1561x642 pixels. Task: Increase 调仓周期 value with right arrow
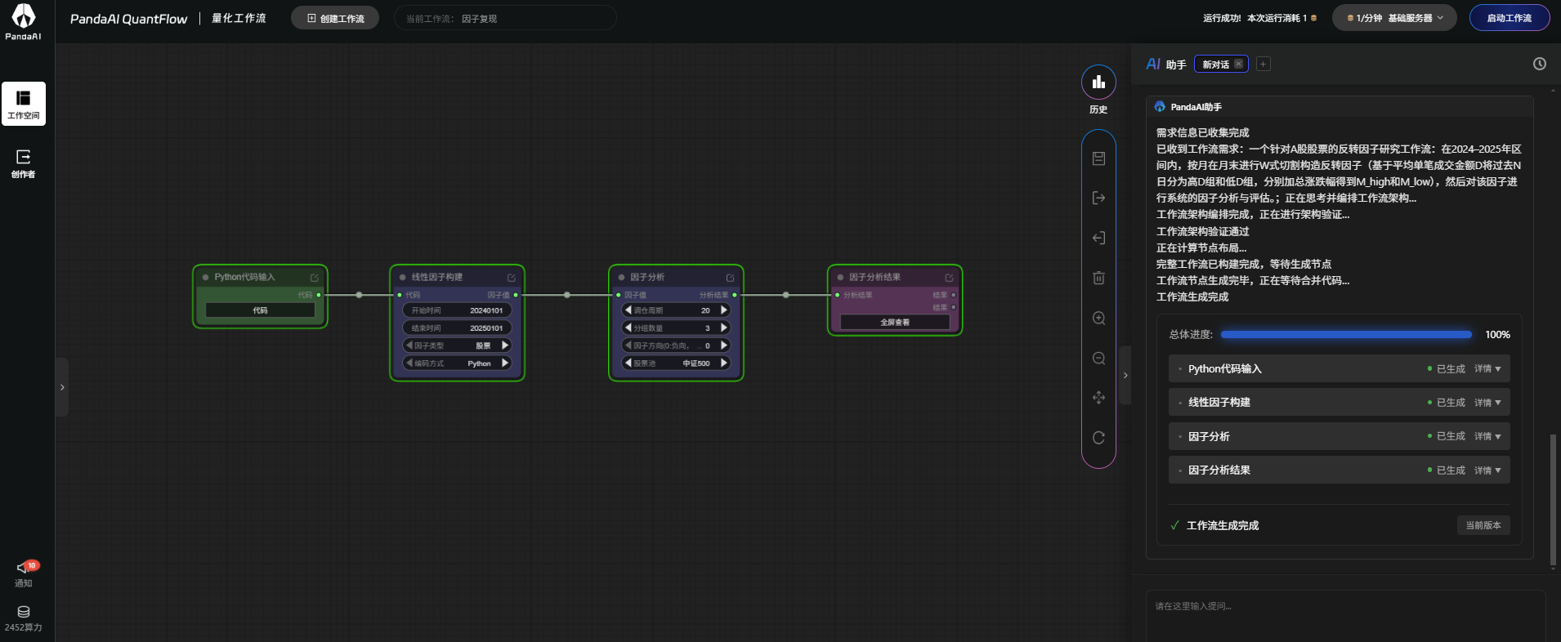724,310
